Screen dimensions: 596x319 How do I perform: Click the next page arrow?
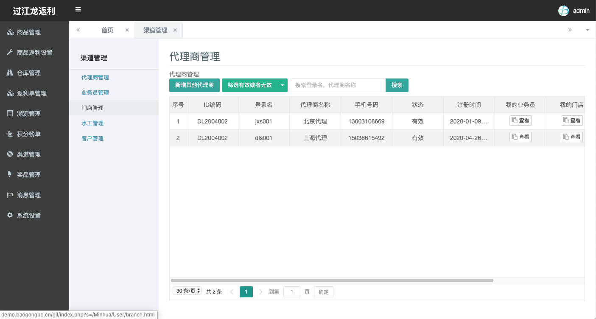click(x=260, y=292)
